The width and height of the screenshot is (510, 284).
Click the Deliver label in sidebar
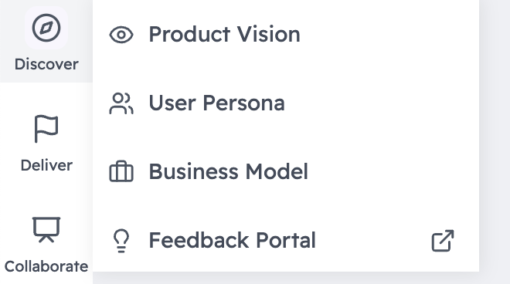[x=46, y=165]
